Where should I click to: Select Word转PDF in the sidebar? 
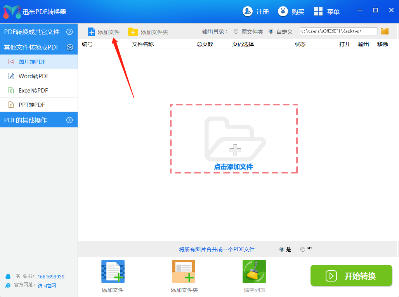click(34, 76)
